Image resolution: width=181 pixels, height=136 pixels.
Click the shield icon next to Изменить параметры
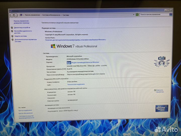(x=155, y=90)
